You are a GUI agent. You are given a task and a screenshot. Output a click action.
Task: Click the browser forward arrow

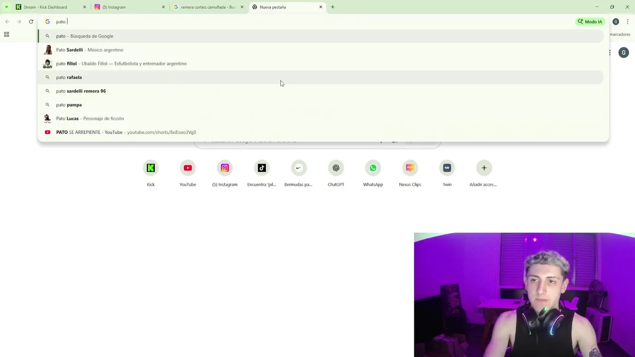pos(19,21)
